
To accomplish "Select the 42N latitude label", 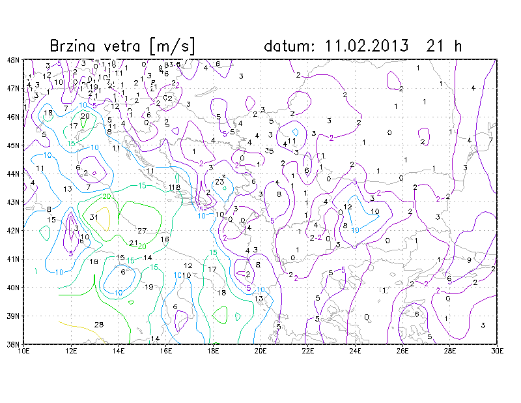I will pyautogui.click(x=13, y=230).
